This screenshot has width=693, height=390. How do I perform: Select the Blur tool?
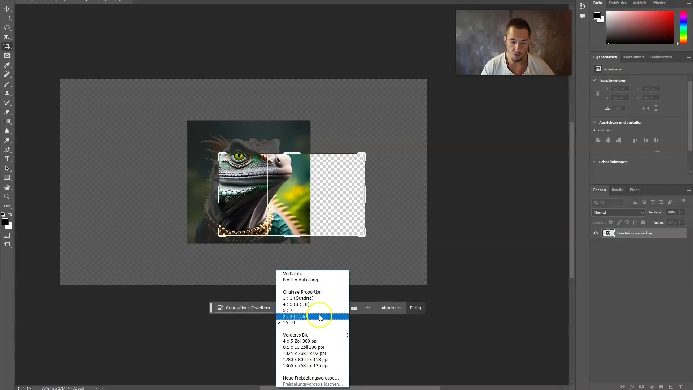[7, 131]
